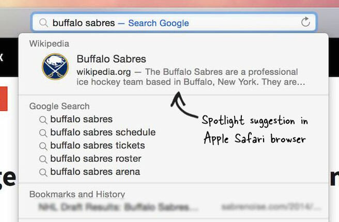Click search icon beside 'buffalo sabres tickets'
This screenshot has height=222, width=339.
[43, 146]
